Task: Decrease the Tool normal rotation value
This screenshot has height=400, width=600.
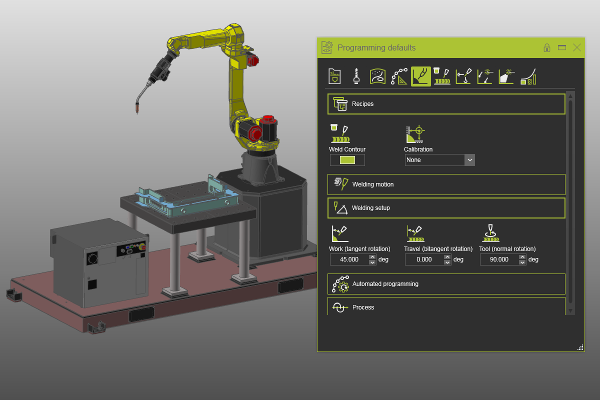Action: click(x=522, y=262)
